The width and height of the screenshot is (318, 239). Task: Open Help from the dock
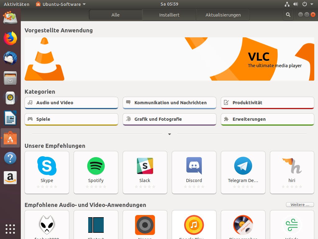tap(10, 158)
